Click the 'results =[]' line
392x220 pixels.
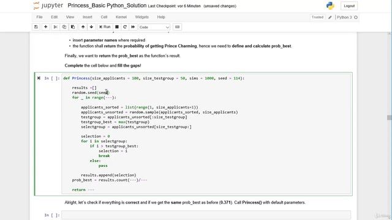pos(85,88)
